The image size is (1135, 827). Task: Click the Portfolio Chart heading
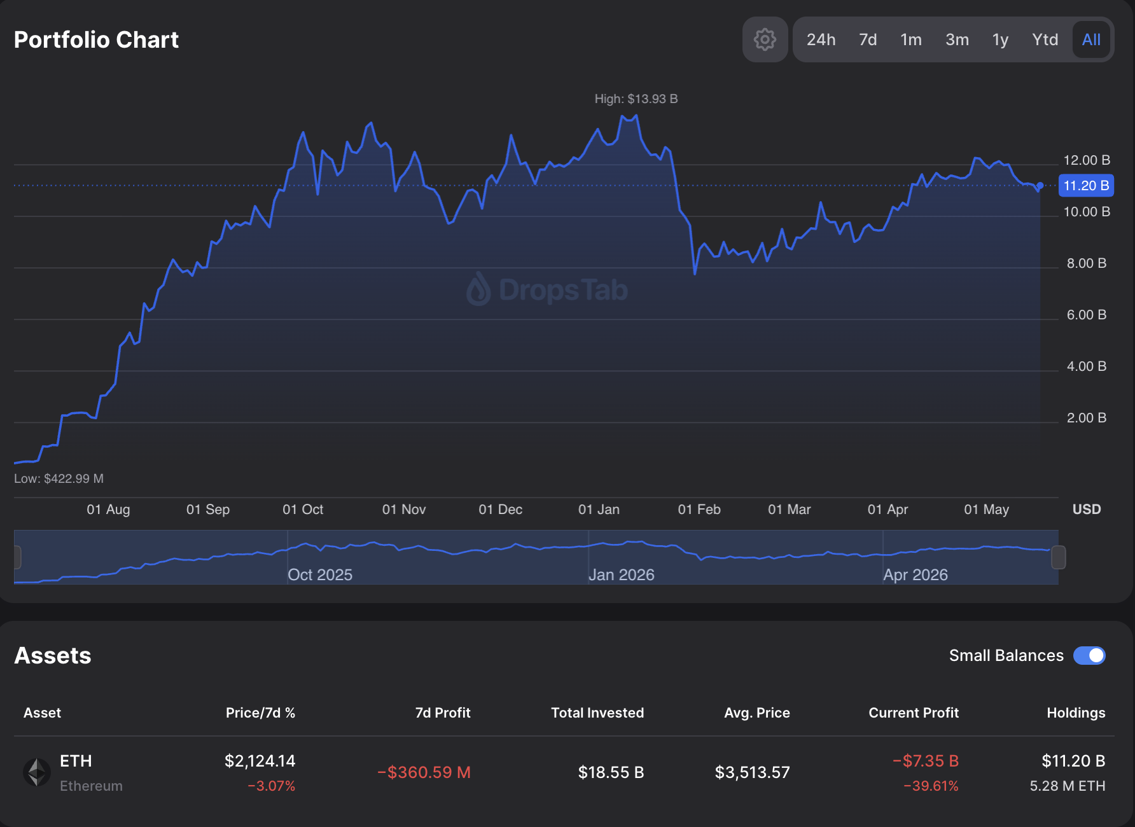[x=96, y=39]
